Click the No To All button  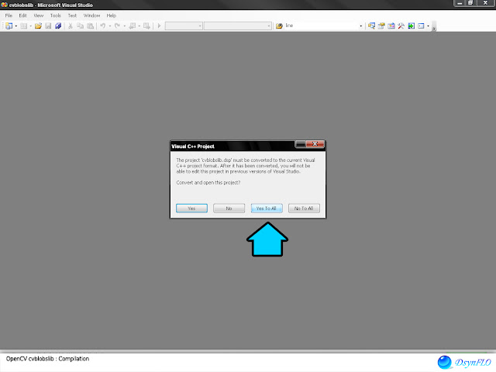[304, 208]
